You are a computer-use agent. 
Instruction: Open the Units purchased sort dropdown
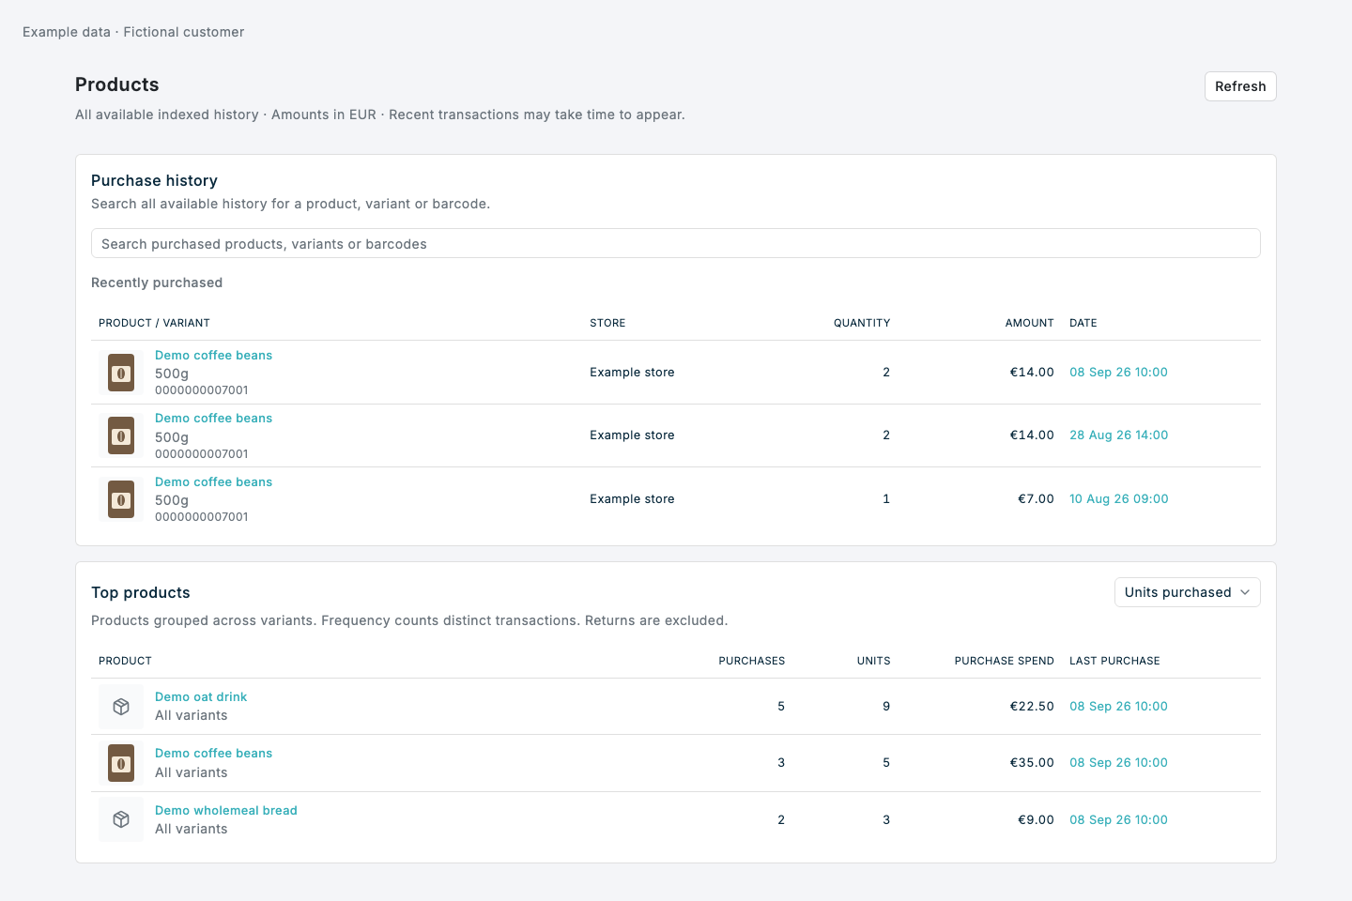[1187, 592]
